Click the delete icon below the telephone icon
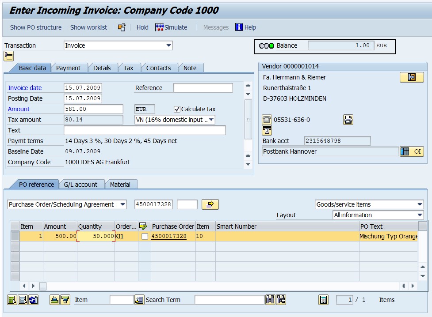This screenshot has height=317, width=432. click(267, 130)
